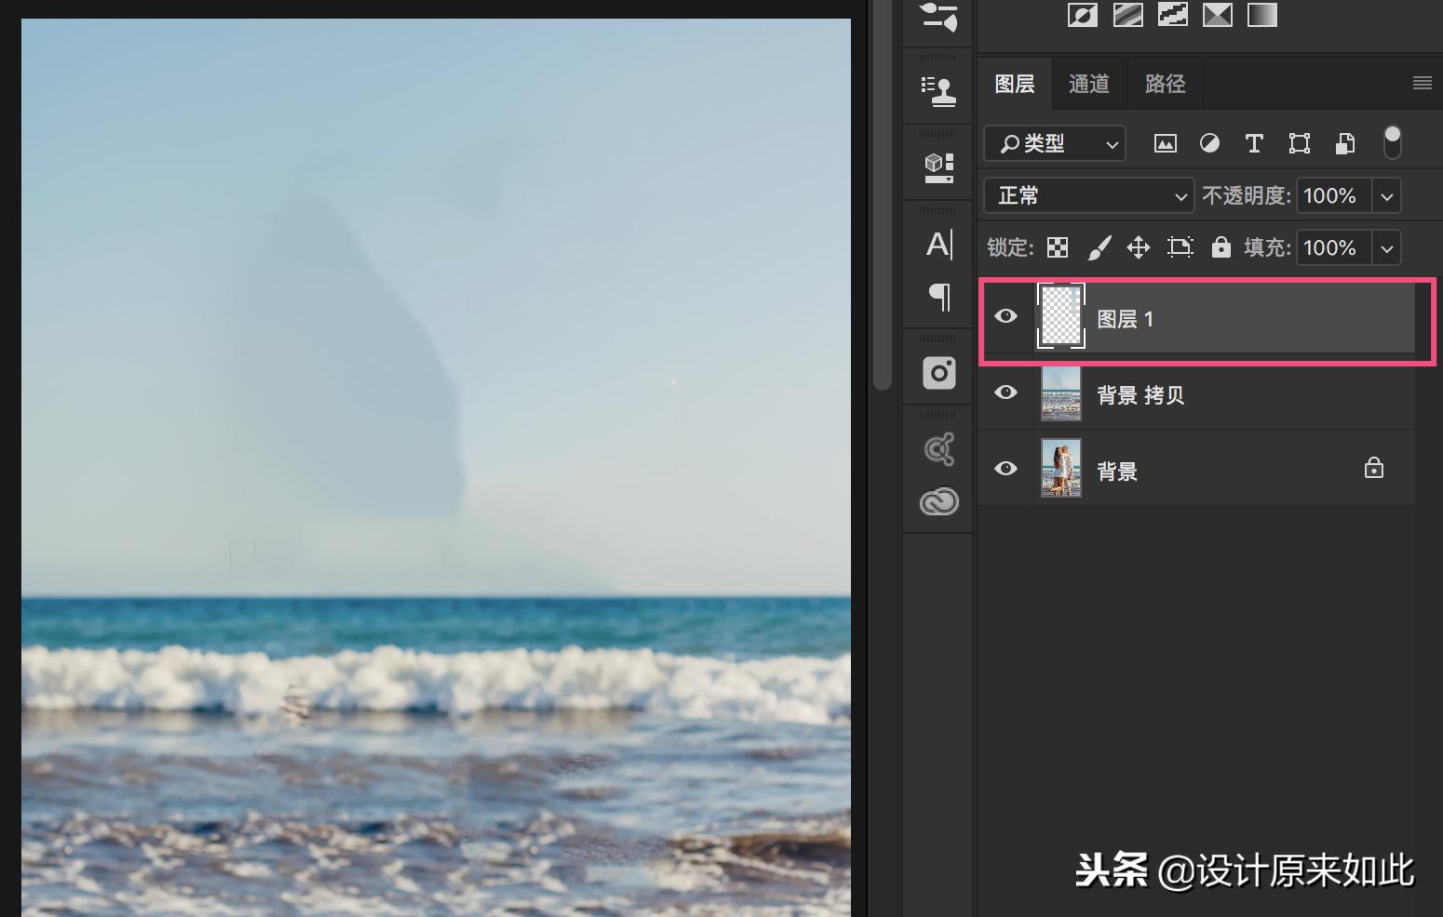Select the 背景 layer thumbnail
1443x917 pixels.
[x=1061, y=468]
